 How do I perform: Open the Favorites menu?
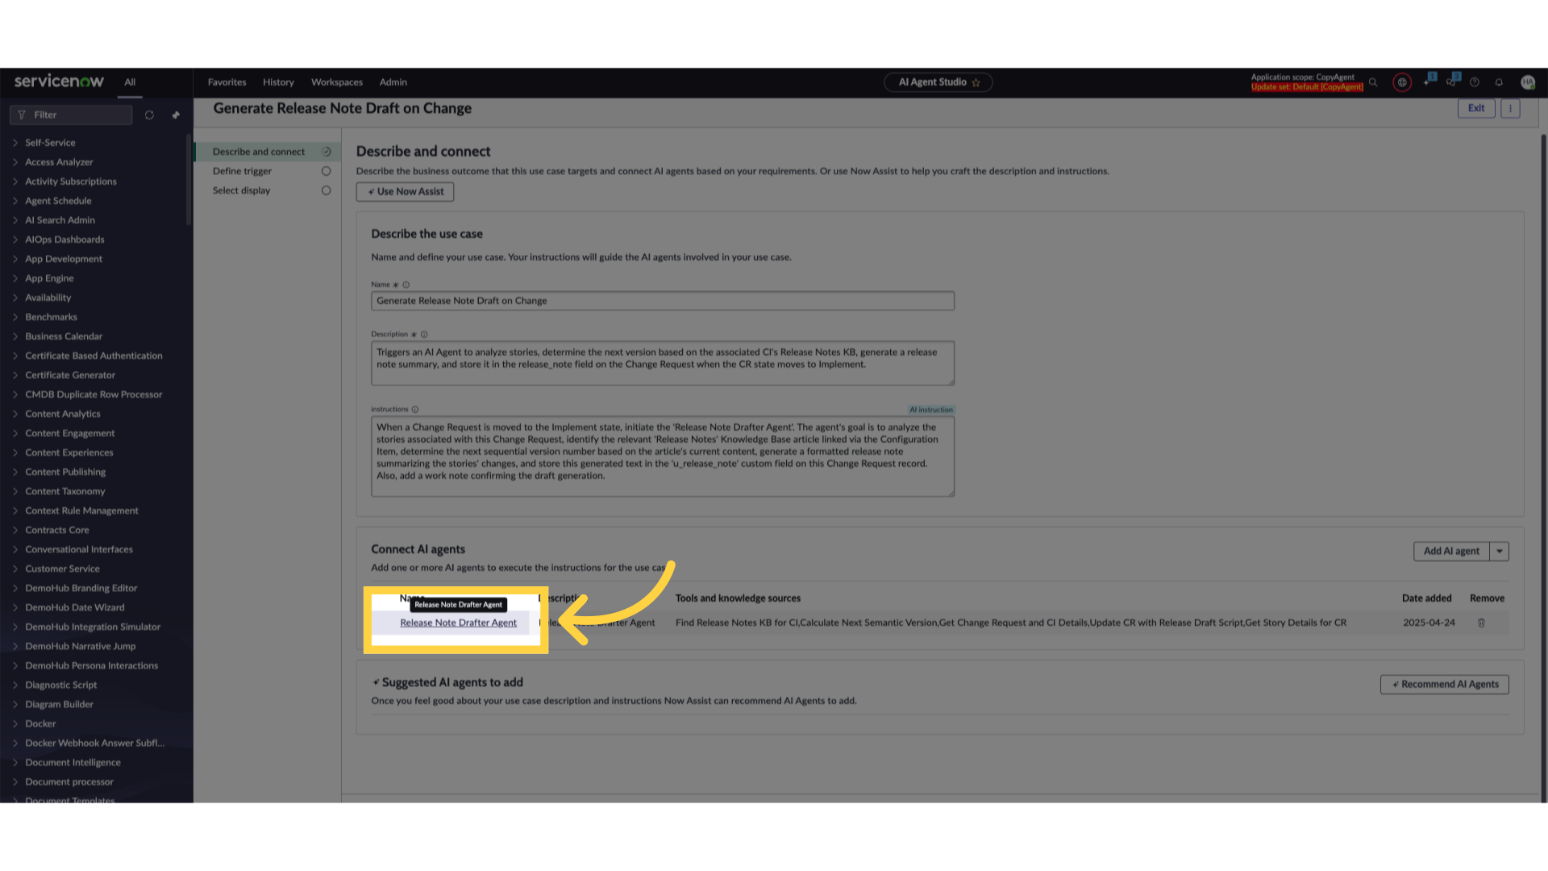coord(227,82)
